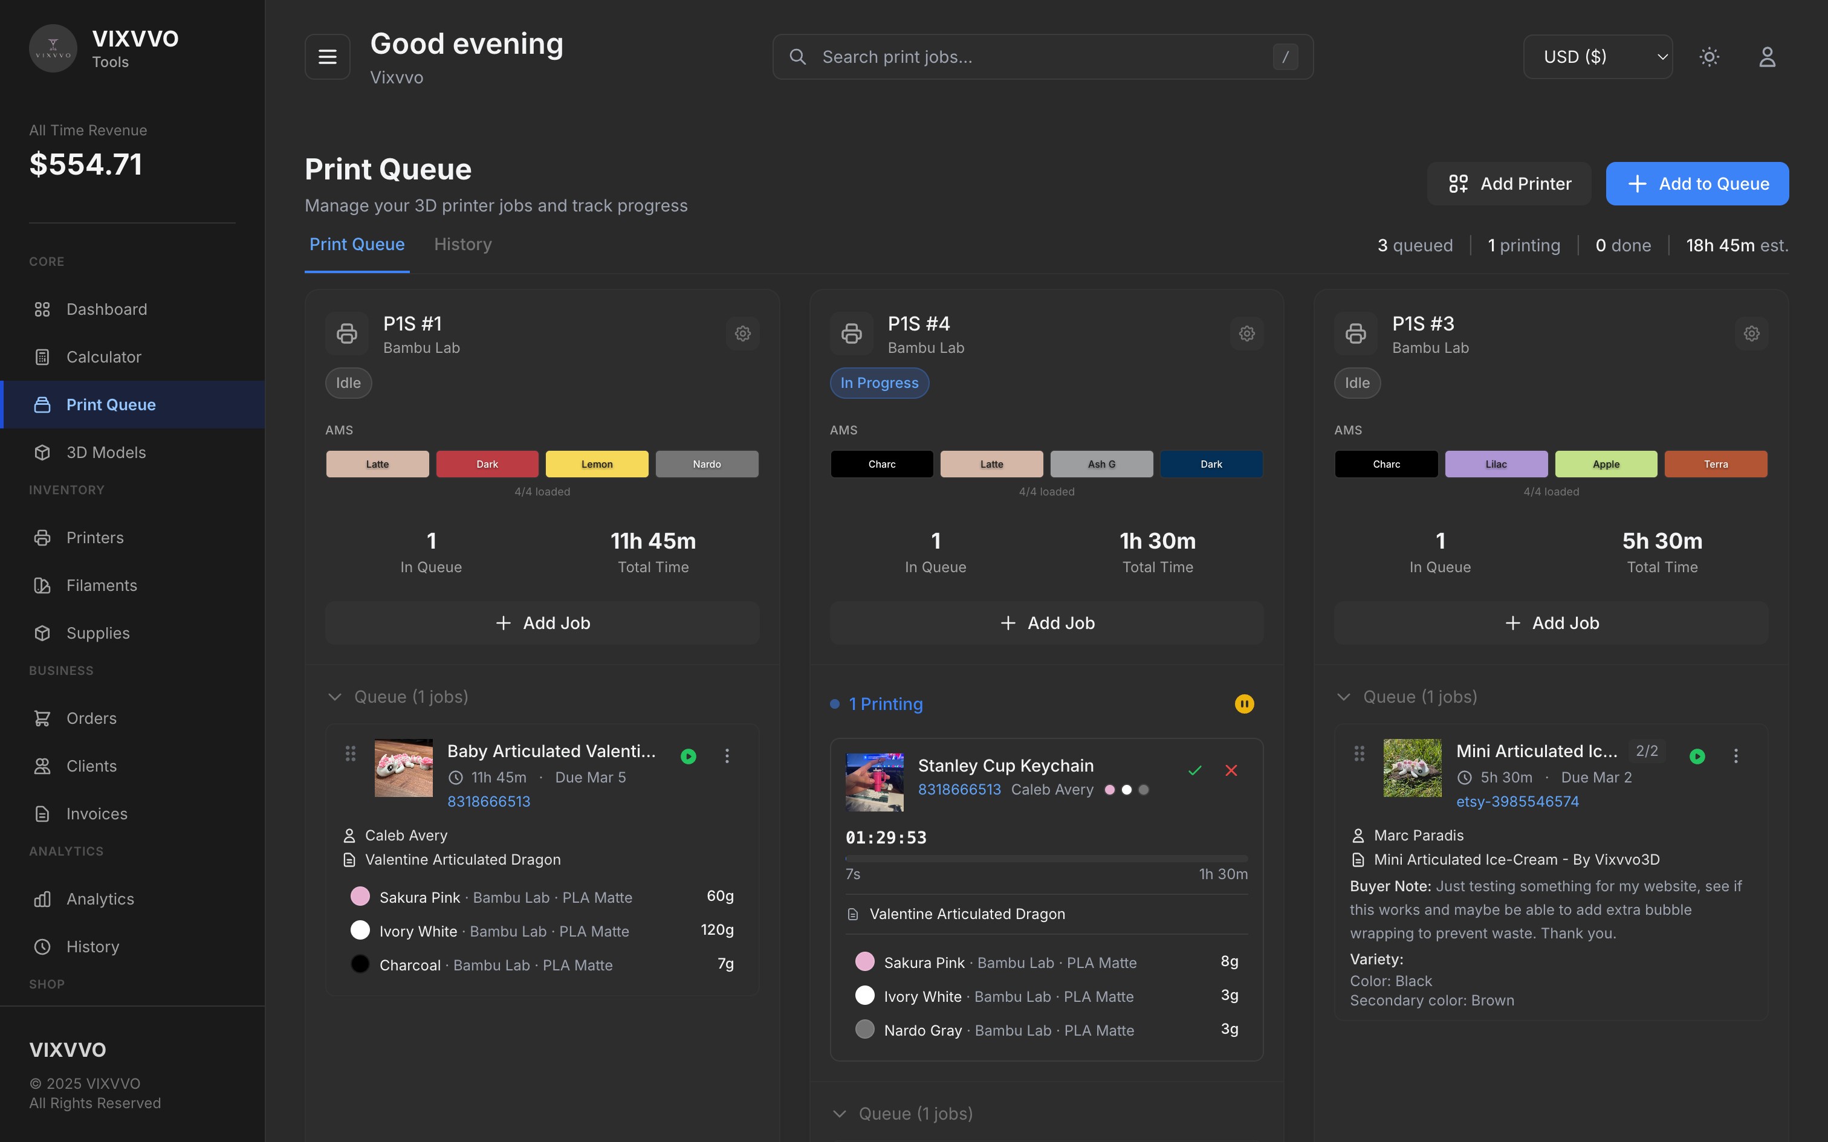1828x1142 pixels.
Task: Cancel the Stanley Cup Keychain print
Action: click(1231, 770)
